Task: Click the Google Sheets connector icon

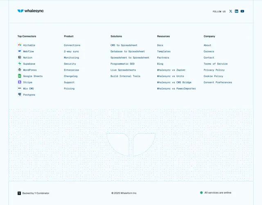Action: 20,76
